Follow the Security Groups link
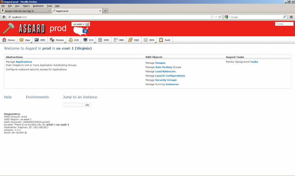 [x=166, y=80]
